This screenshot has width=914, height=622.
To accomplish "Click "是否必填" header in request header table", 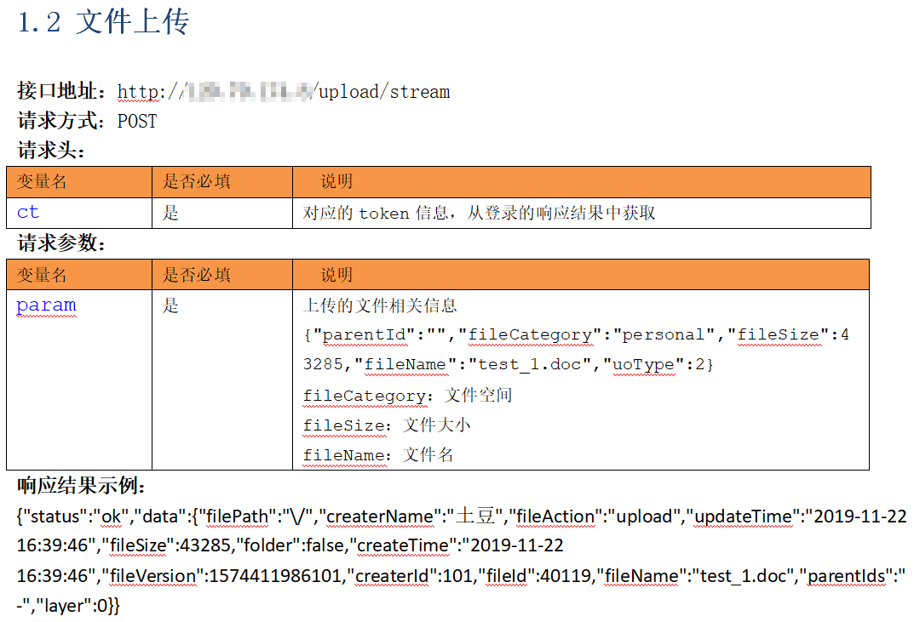I will [196, 182].
